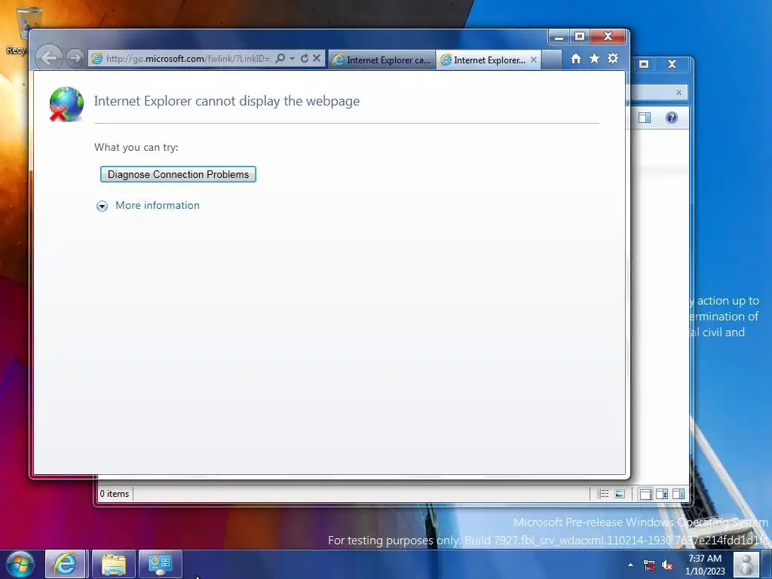Viewport: 772px width, 579px height.
Task: Toggle preview pane icon in Explorer toolbar
Action: 645,118
